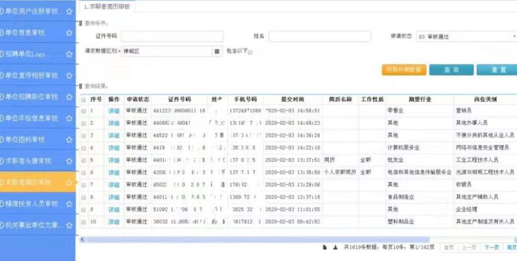Open the 请求数据区划 region picker icon
This screenshot has width=517, height=261.
coord(217,52)
